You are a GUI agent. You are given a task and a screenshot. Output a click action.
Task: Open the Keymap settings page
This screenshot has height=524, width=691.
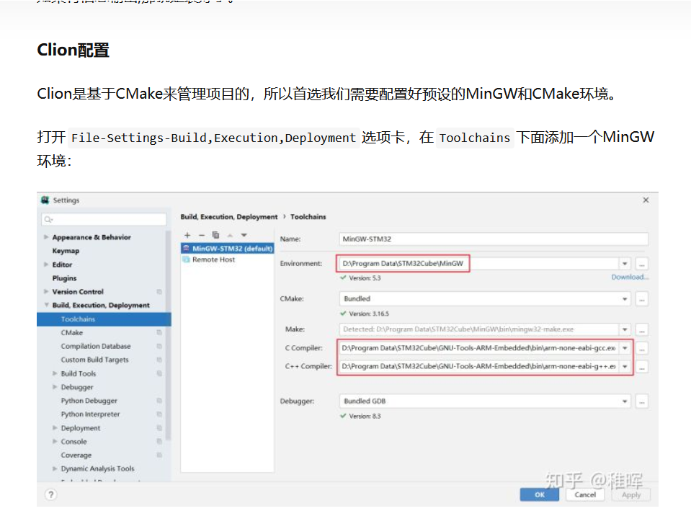[x=66, y=251]
